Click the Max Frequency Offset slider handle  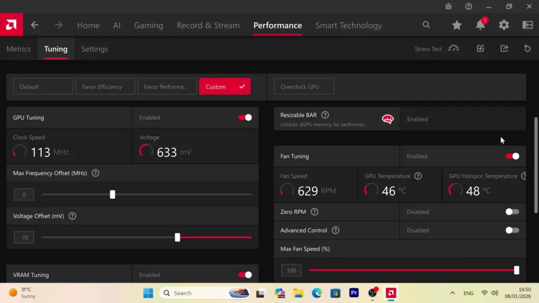pyautogui.click(x=113, y=195)
